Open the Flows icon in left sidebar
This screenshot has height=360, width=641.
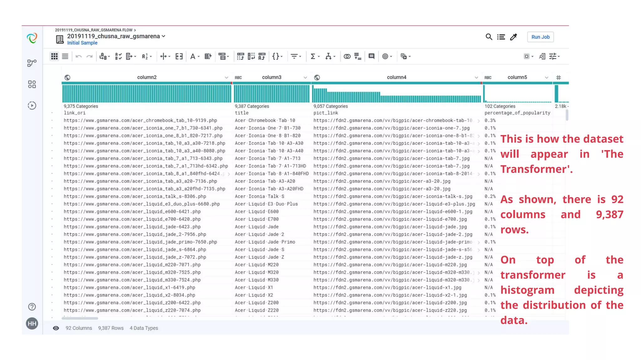pyautogui.click(x=32, y=63)
